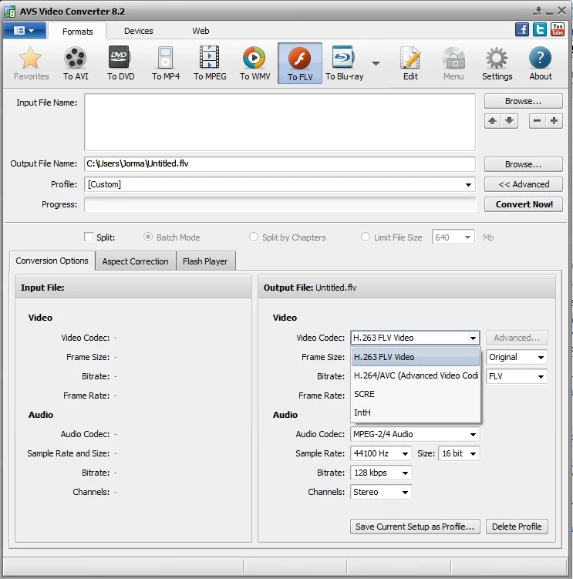The width and height of the screenshot is (573, 579).
Task: Choose IntH codec from list
Action: click(416, 412)
